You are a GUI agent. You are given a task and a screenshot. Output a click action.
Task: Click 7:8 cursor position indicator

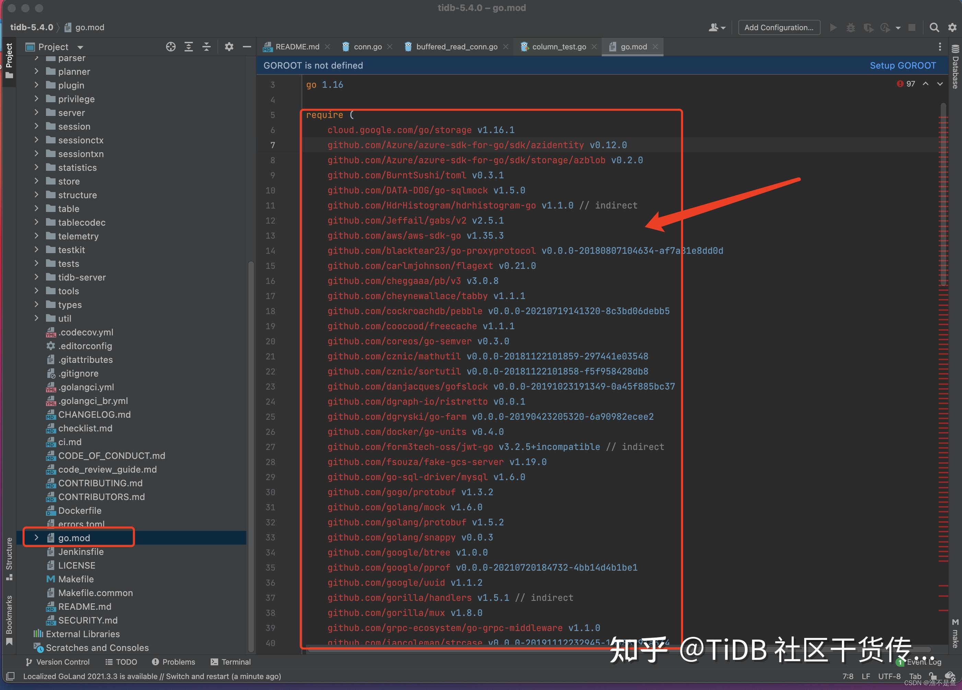pyautogui.click(x=847, y=676)
